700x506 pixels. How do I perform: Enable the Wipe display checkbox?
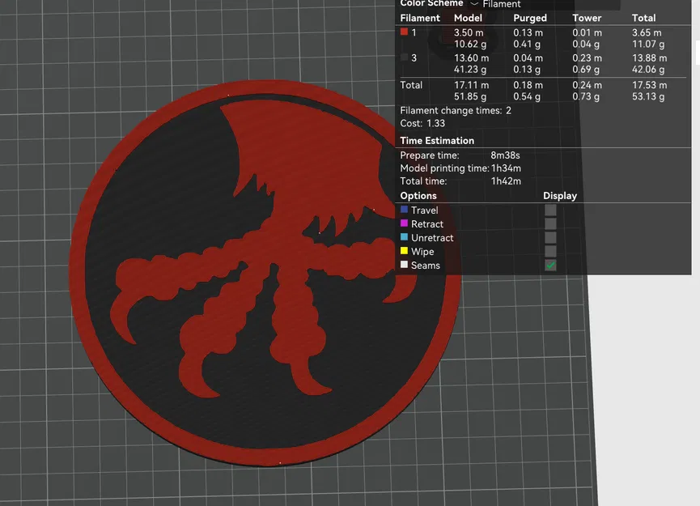point(550,252)
